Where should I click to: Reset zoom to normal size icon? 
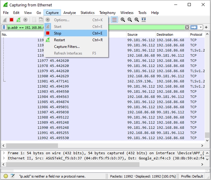pos(136,20)
